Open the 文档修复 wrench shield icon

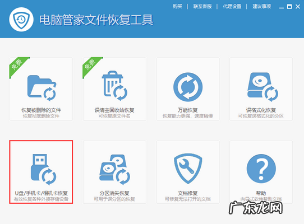[188, 169]
